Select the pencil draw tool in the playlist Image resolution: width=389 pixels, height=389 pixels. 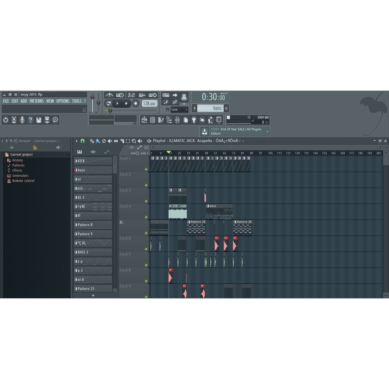click(x=92, y=141)
